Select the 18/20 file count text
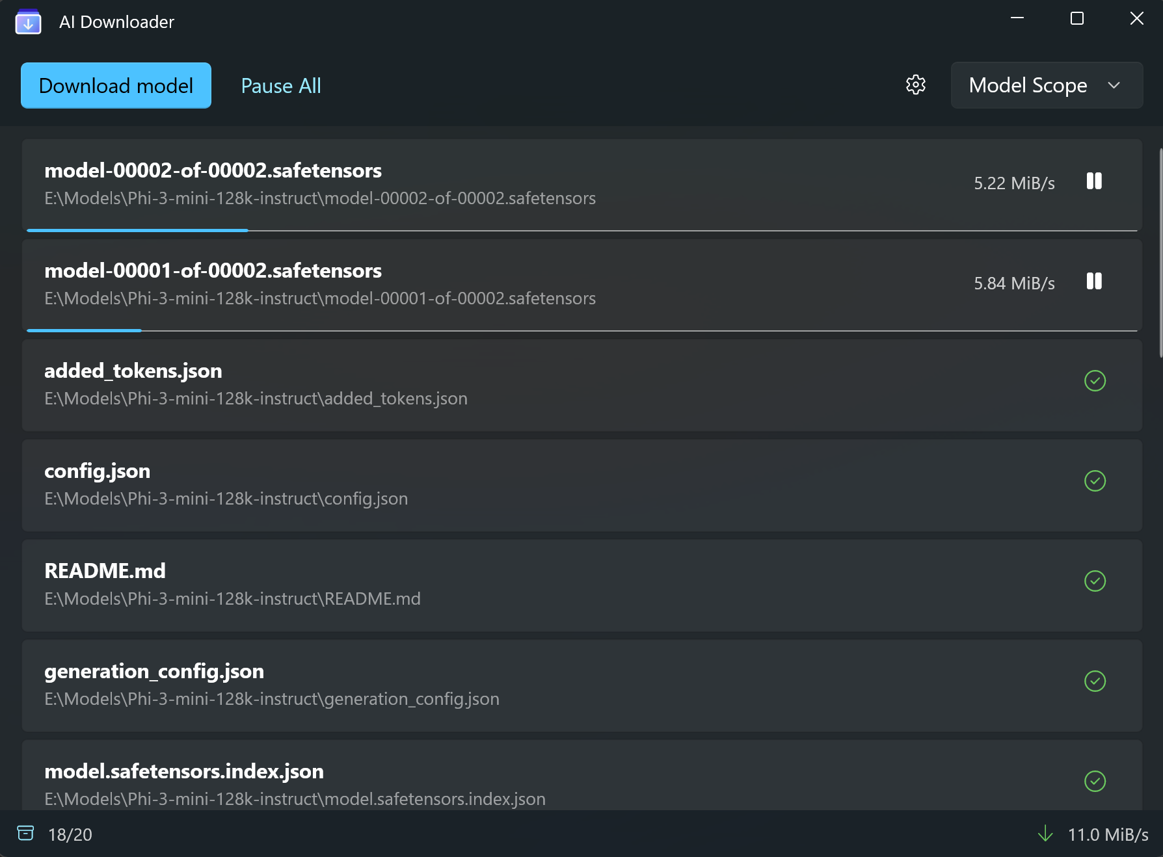The width and height of the screenshot is (1163, 857). (x=70, y=834)
